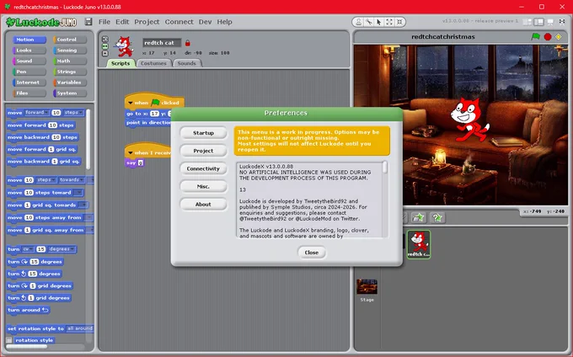This screenshot has height=357, width=573.
Task: Click the turn around block in palette
Action: (28, 310)
